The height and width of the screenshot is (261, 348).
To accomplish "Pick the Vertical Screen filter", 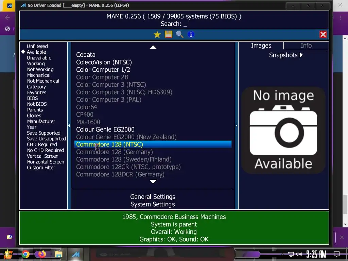I will [x=42, y=156].
